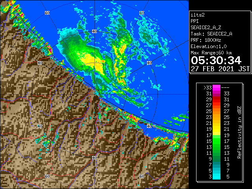Click the teal legend swatch between 7 and 9
Viewport: 252px width, 189px height.
pyautogui.click(x=217, y=165)
